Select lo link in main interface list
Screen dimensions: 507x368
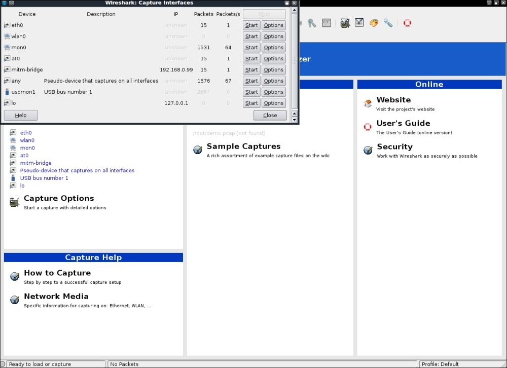(22, 186)
